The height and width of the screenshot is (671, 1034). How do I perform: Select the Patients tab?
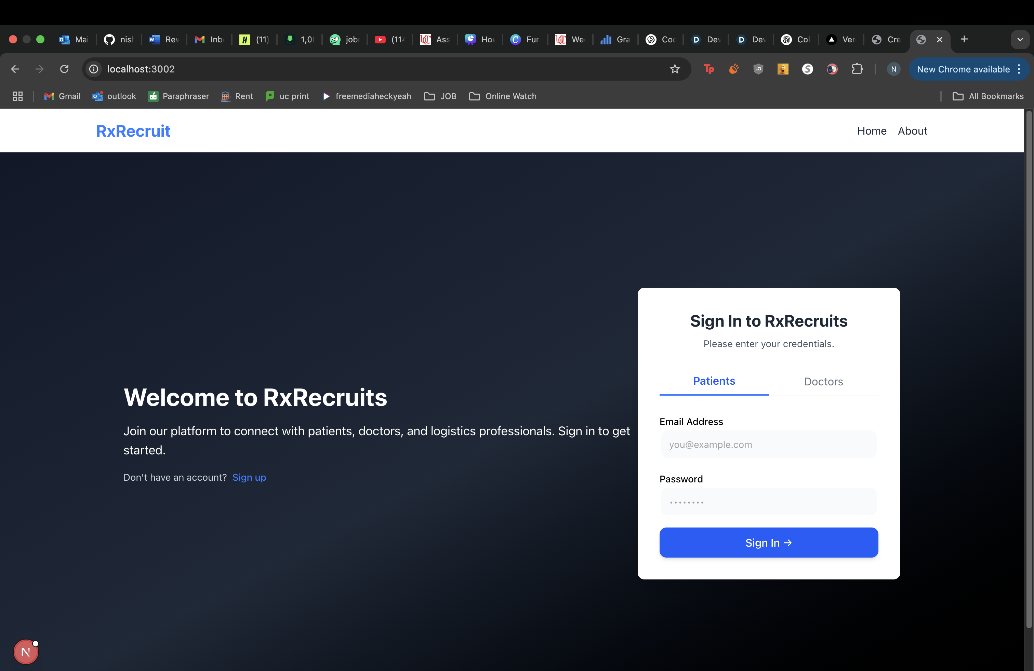click(714, 381)
